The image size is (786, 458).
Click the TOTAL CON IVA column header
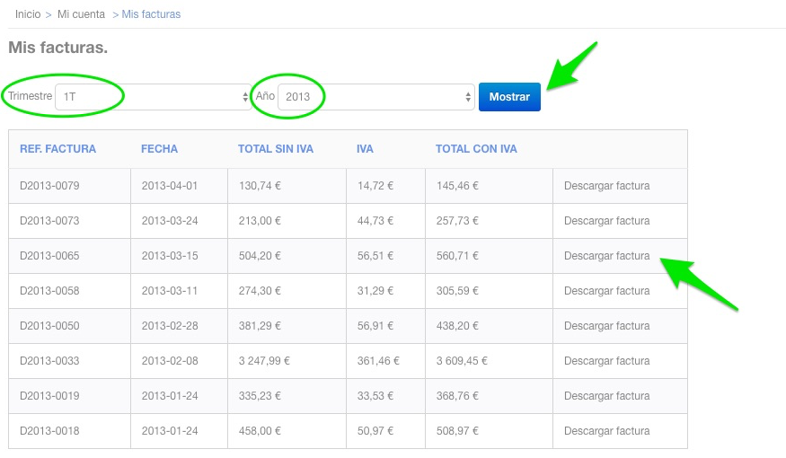(x=476, y=149)
